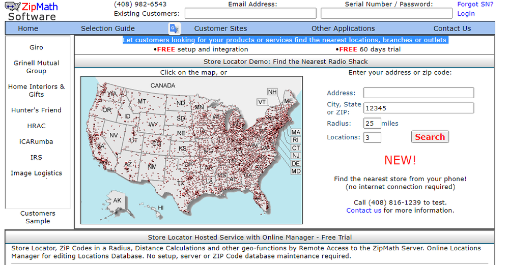Focus the Email Address field
This screenshot has height=265, width=509.
point(250,13)
